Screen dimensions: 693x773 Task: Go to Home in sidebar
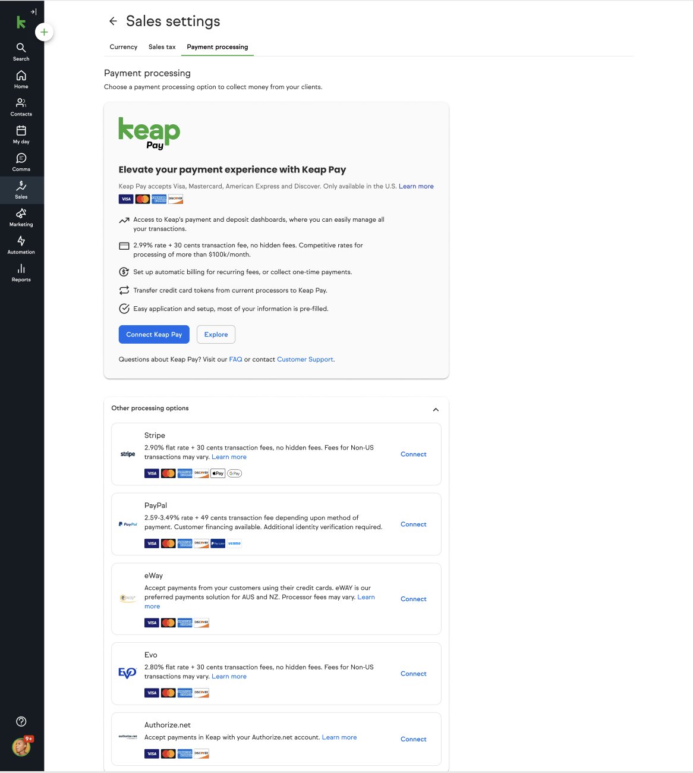(21, 76)
